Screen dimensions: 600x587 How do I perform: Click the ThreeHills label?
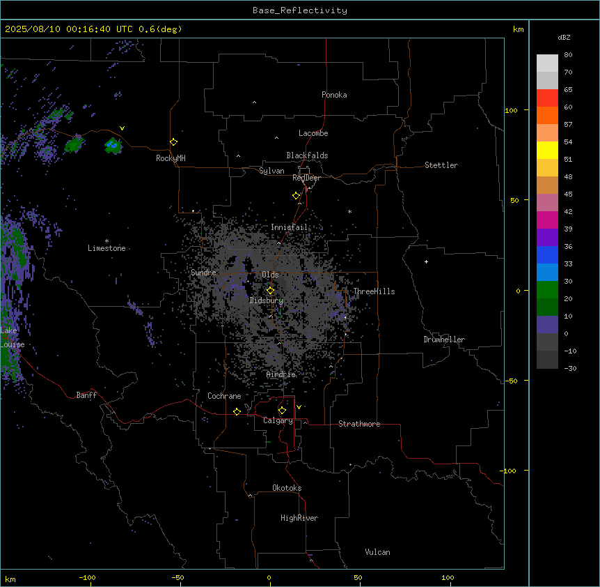(x=374, y=291)
